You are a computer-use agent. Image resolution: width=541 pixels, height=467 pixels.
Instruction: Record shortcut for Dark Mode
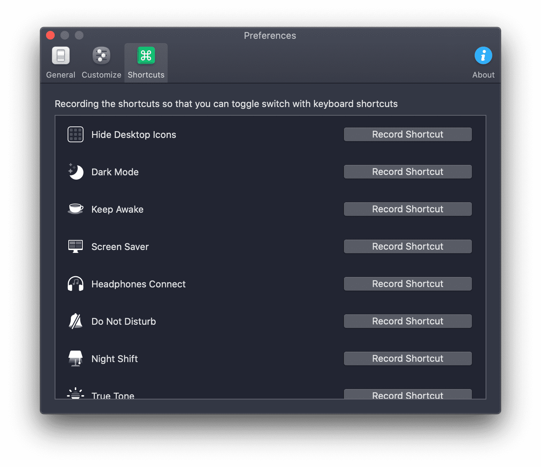pyautogui.click(x=408, y=172)
